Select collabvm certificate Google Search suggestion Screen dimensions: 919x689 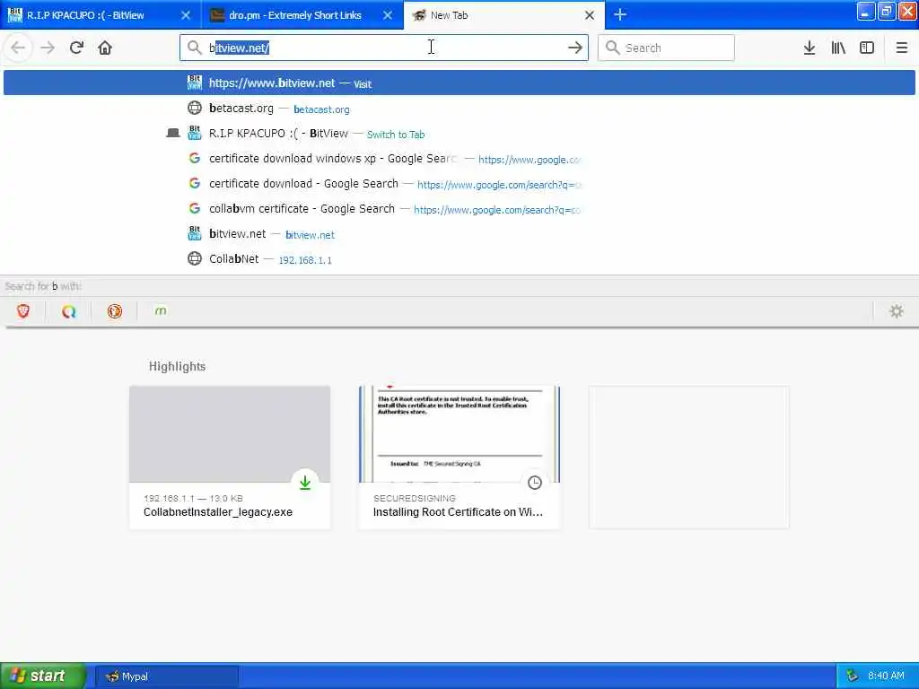click(x=459, y=209)
